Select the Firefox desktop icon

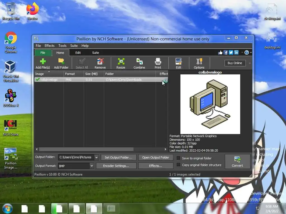[33, 11]
